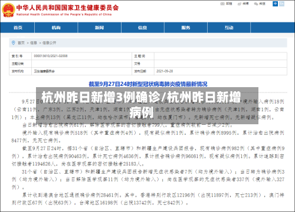Click the 索引号 label cell

[x=20, y=56]
